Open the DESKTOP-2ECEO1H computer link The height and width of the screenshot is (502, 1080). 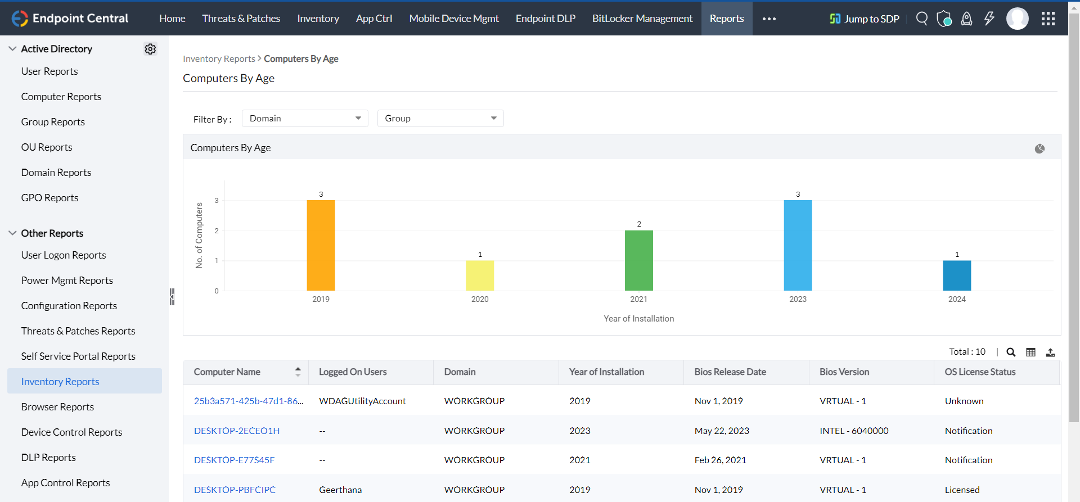(237, 431)
